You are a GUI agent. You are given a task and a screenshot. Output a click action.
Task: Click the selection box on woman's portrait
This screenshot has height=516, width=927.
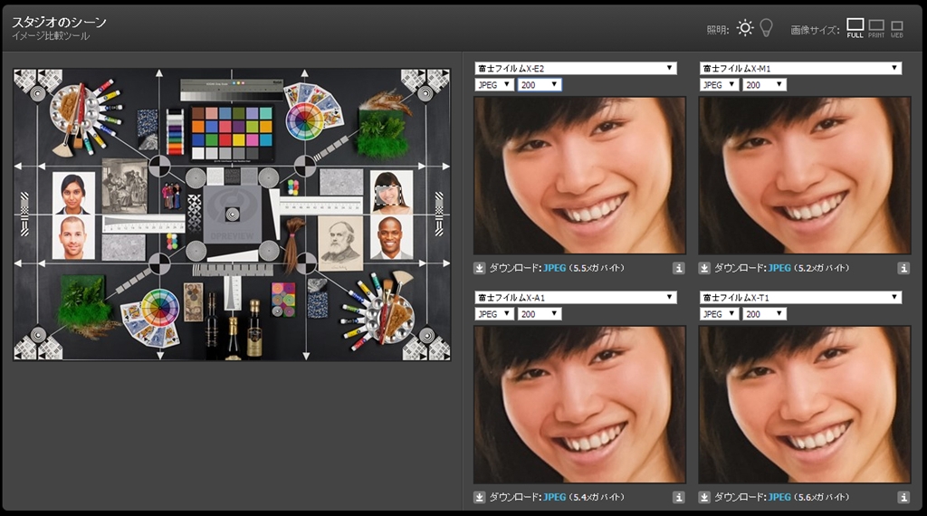pos(388,196)
